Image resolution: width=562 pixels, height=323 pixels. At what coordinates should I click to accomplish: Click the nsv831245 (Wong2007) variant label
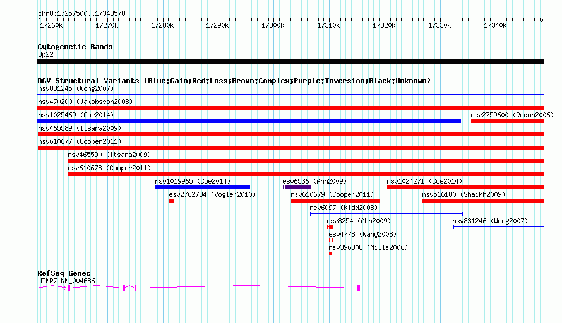76,88
